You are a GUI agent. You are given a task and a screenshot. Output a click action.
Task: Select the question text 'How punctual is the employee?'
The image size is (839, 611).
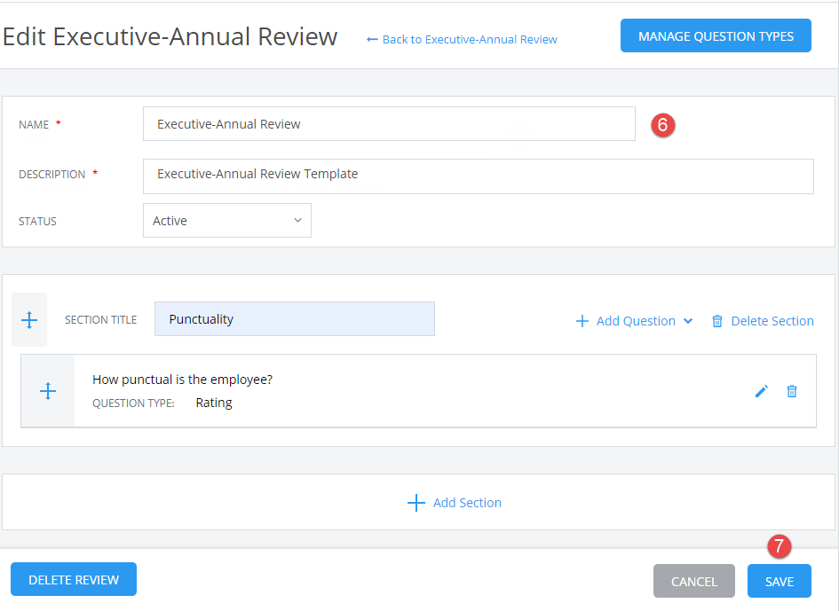pos(183,380)
